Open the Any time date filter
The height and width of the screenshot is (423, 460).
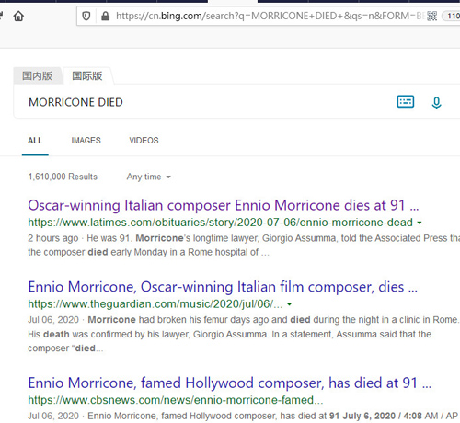tap(149, 177)
